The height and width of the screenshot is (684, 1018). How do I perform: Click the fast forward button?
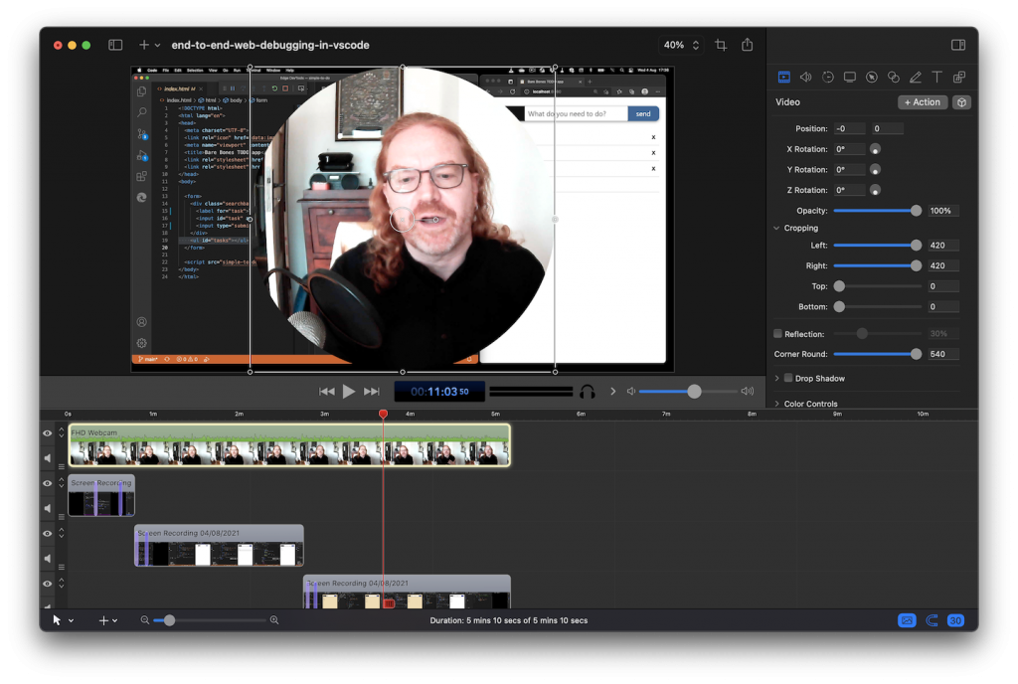click(372, 392)
